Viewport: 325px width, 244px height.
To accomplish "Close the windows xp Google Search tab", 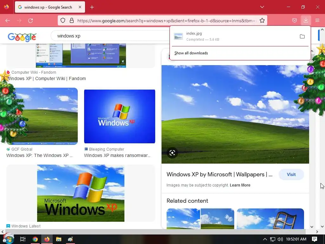I will click(x=80, y=7).
